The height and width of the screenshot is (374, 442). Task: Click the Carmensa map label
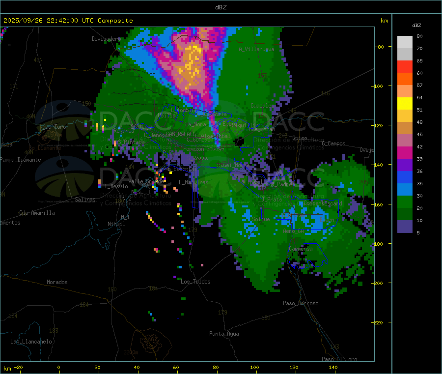(x=301, y=249)
